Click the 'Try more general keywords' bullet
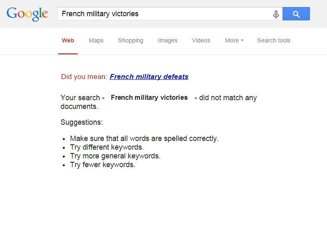 point(115,156)
